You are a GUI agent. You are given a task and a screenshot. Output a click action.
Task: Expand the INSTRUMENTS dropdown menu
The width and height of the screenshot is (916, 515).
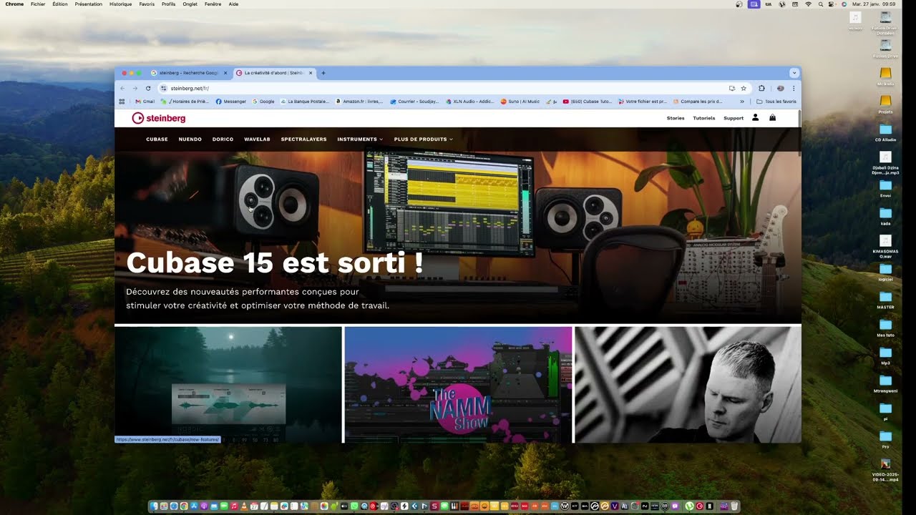click(x=360, y=139)
